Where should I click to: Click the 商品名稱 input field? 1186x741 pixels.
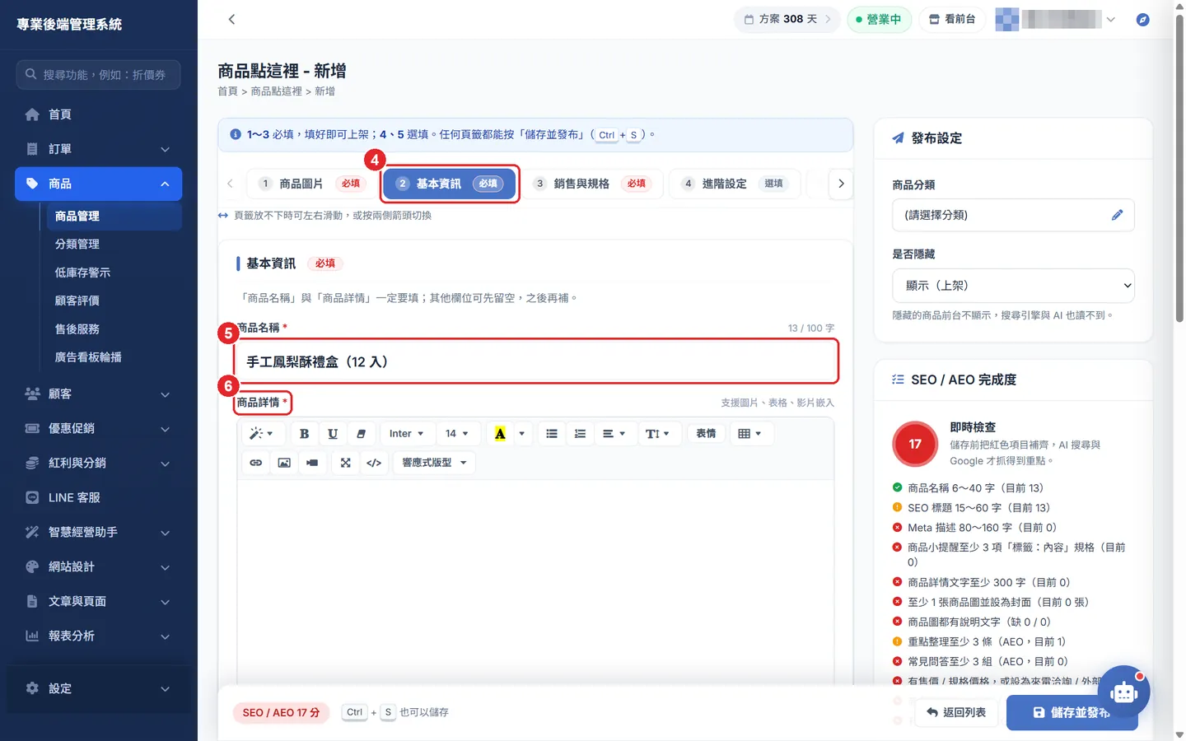[x=536, y=361]
